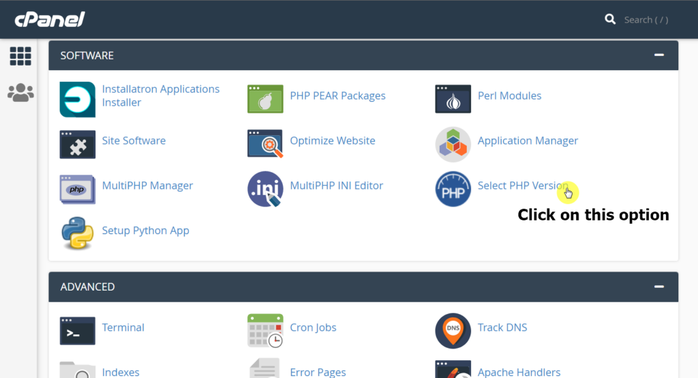
Task: Open MultiPHP Manager link
Action: click(147, 186)
